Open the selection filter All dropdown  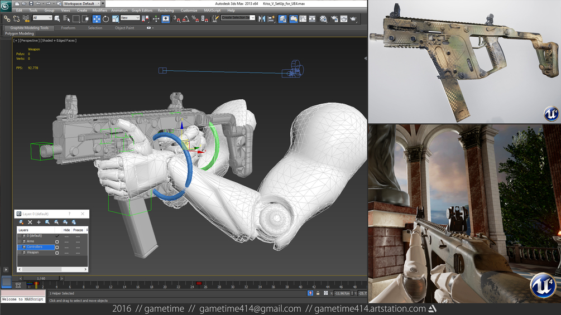tap(42, 17)
